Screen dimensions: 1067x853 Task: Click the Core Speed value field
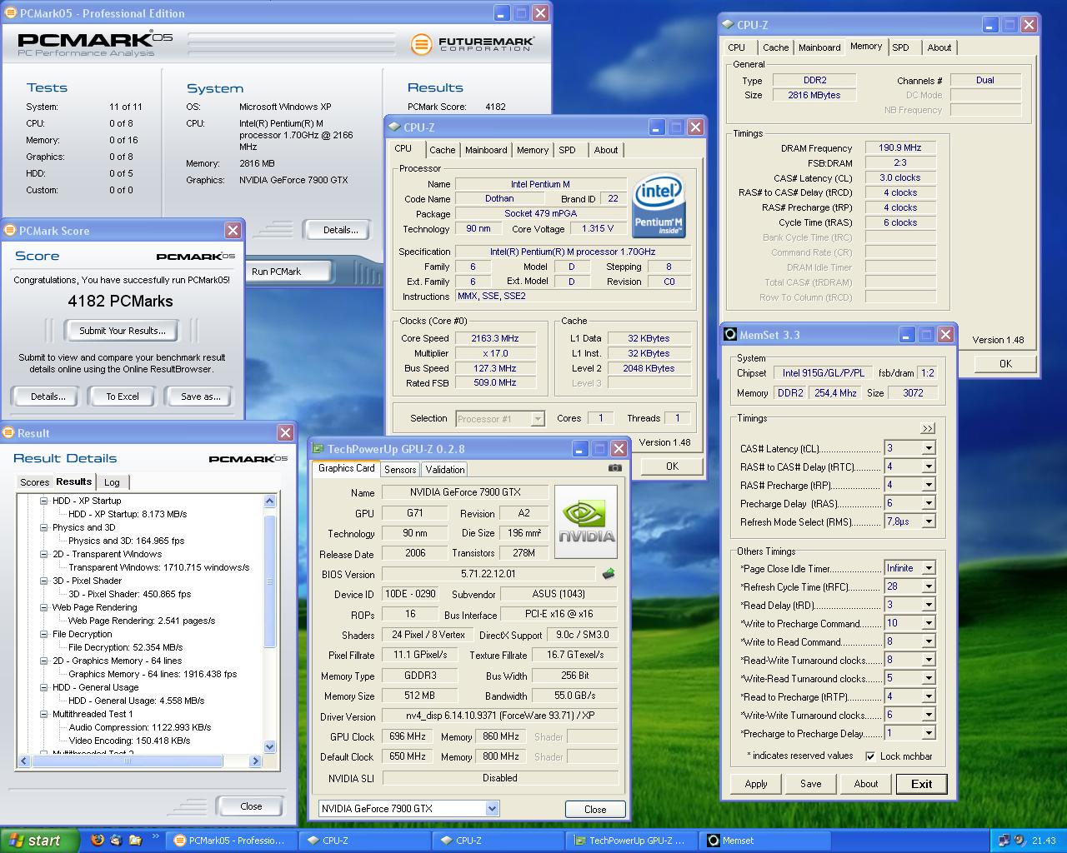click(x=495, y=338)
